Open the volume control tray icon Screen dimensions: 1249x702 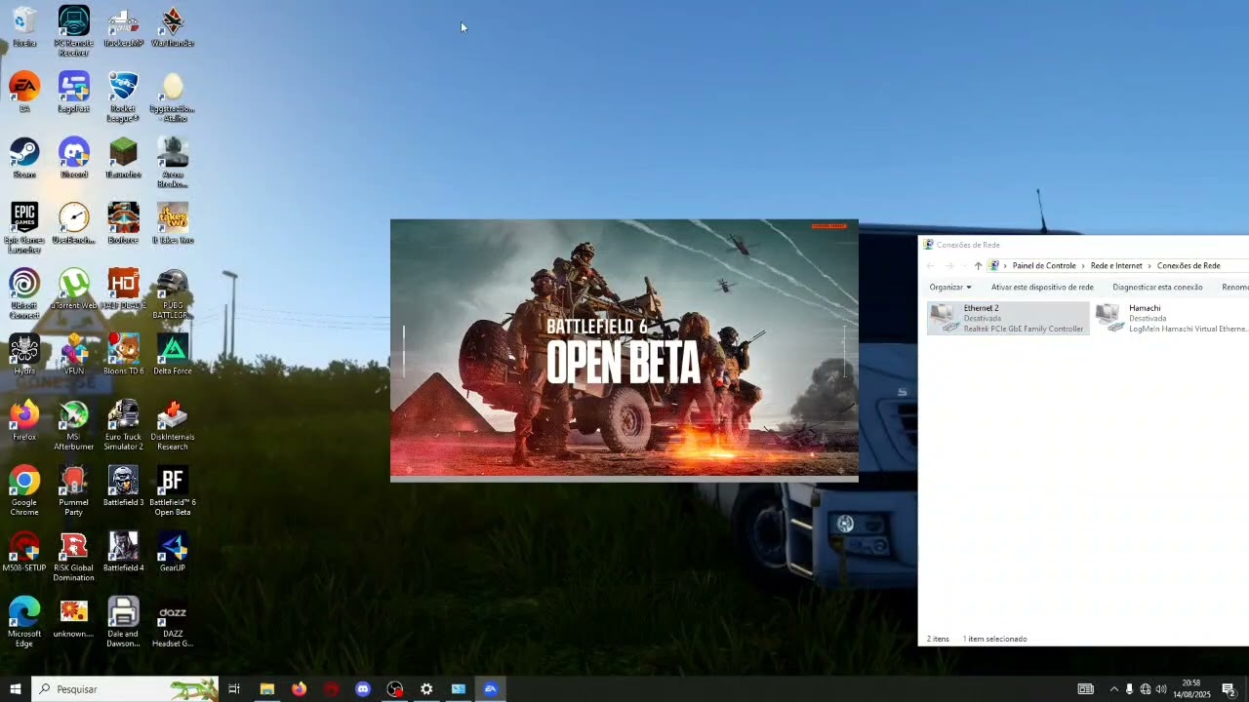(x=1161, y=689)
